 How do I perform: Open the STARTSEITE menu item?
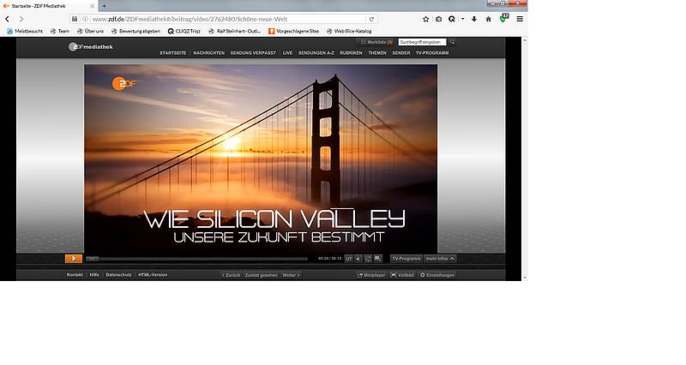point(173,53)
